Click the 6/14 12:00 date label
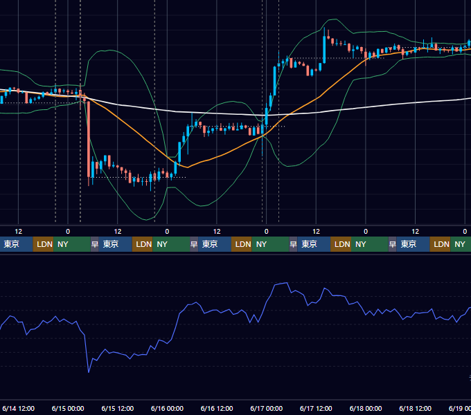This screenshot has height=415, width=471. pyautogui.click(x=18, y=408)
